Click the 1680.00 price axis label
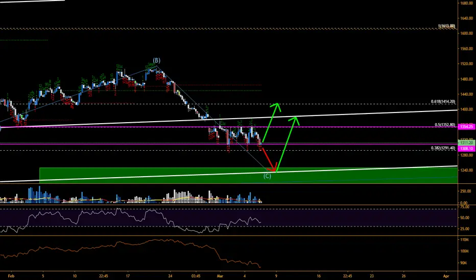The height and width of the screenshot is (280, 476). (x=467, y=4)
